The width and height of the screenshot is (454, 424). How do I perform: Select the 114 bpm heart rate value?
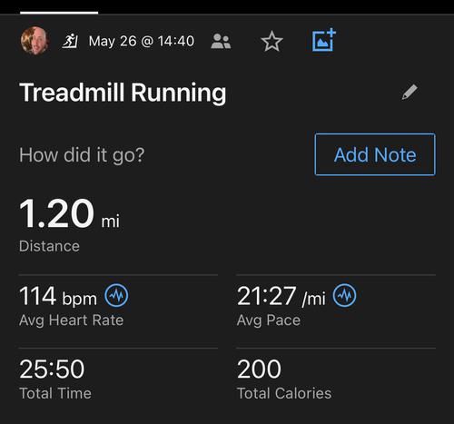pyautogui.click(x=58, y=296)
